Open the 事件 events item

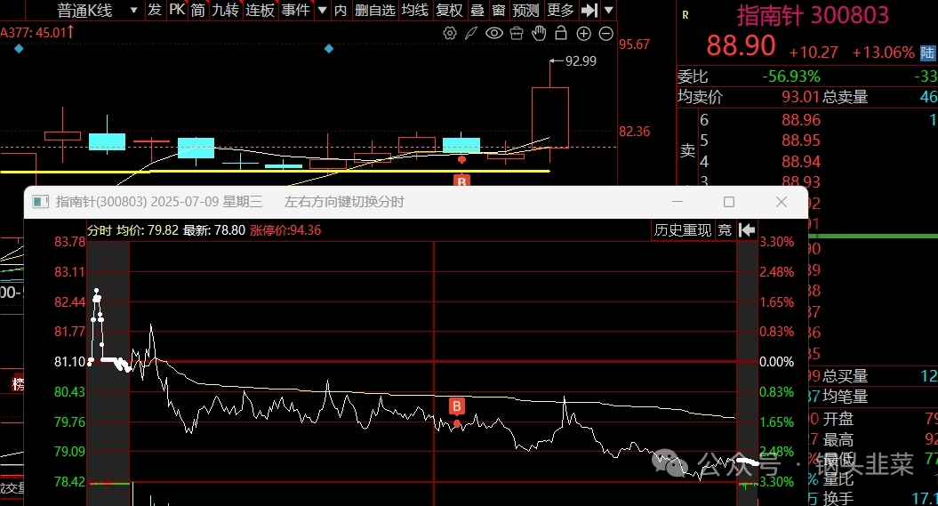coord(295,10)
